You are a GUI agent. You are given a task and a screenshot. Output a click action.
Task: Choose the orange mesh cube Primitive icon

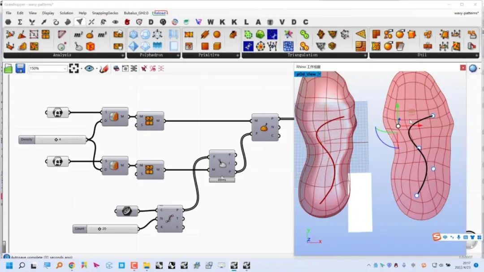point(217,46)
